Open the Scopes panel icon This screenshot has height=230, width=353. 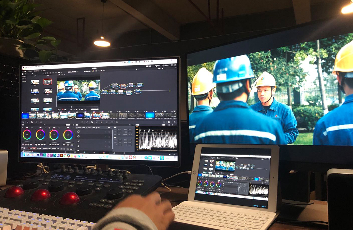pyautogui.click(x=170, y=122)
